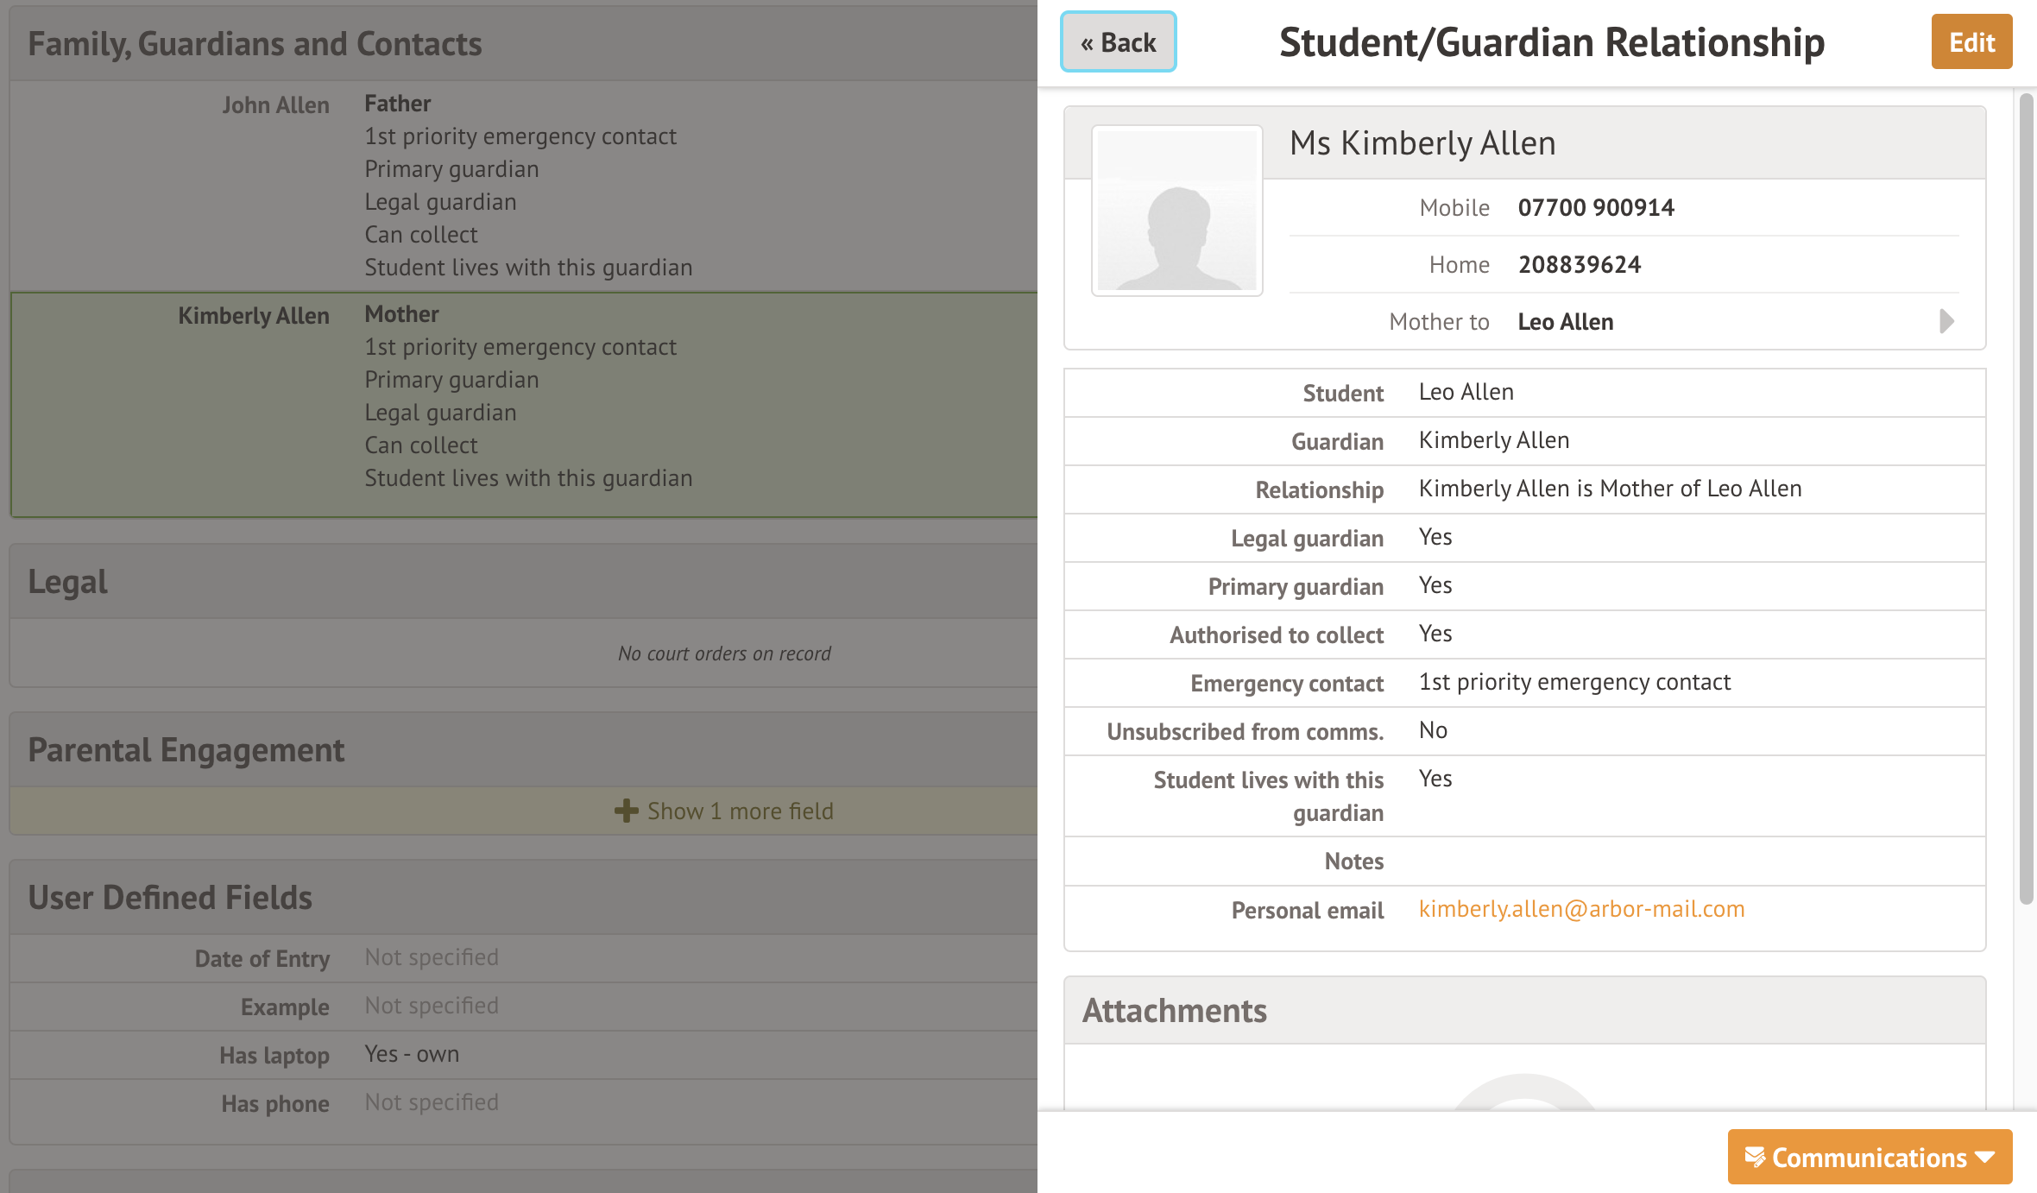Select Kimberly Allen mother entry

(254, 316)
